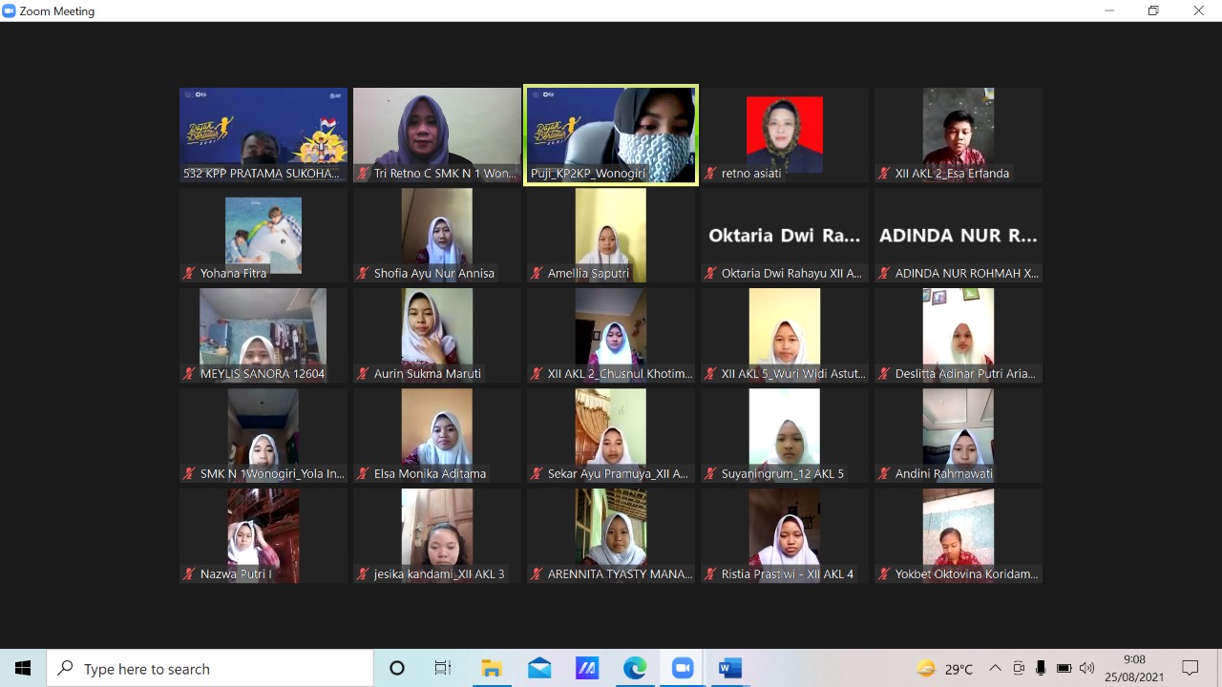Launch Microsoft Edge from the taskbar
This screenshot has width=1222, height=687.
(x=635, y=669)
